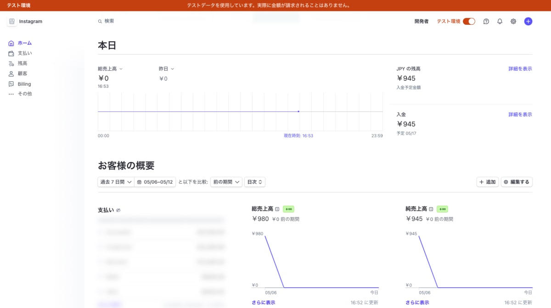Click the お客様の概要 section heading

(x=126, y=165)
